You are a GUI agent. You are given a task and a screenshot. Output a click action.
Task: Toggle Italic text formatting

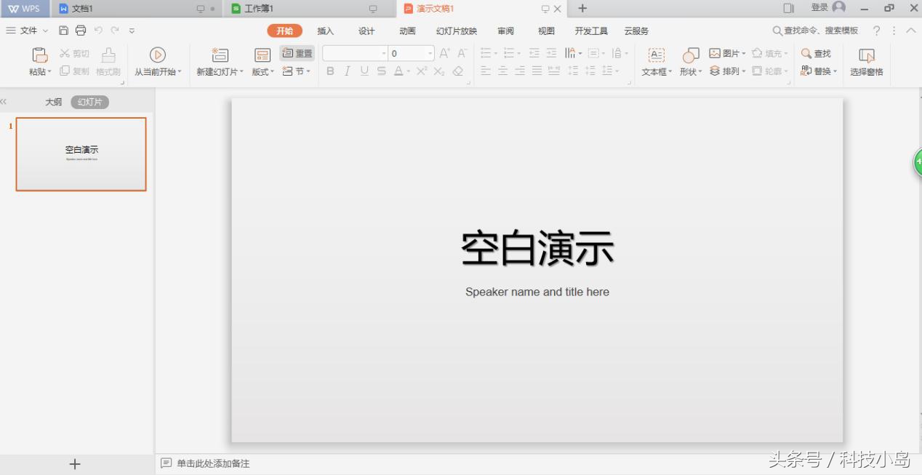click(348, 71)
